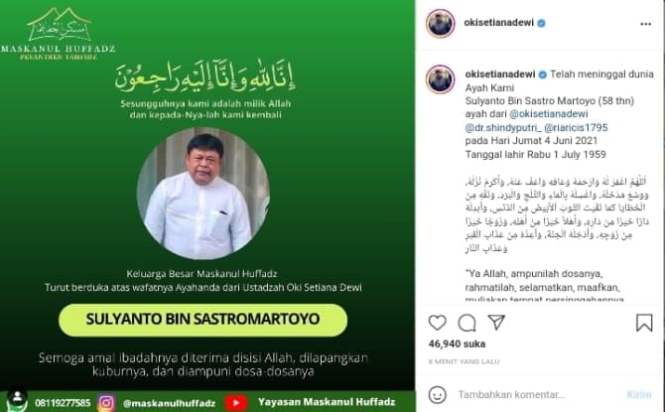Open the three-dot more options menu
The width and height of the screenshot is (665, 412).
coord(645,24)
